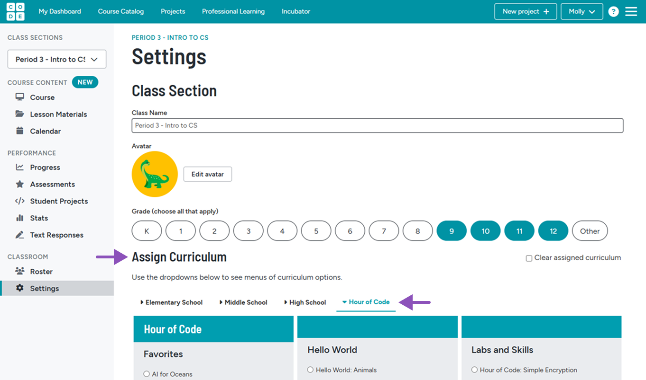Screen dimensions: 646x380
Task: Click the Lesson Materials folder icon
Action: pyautogui.click(x=19, y=114)
